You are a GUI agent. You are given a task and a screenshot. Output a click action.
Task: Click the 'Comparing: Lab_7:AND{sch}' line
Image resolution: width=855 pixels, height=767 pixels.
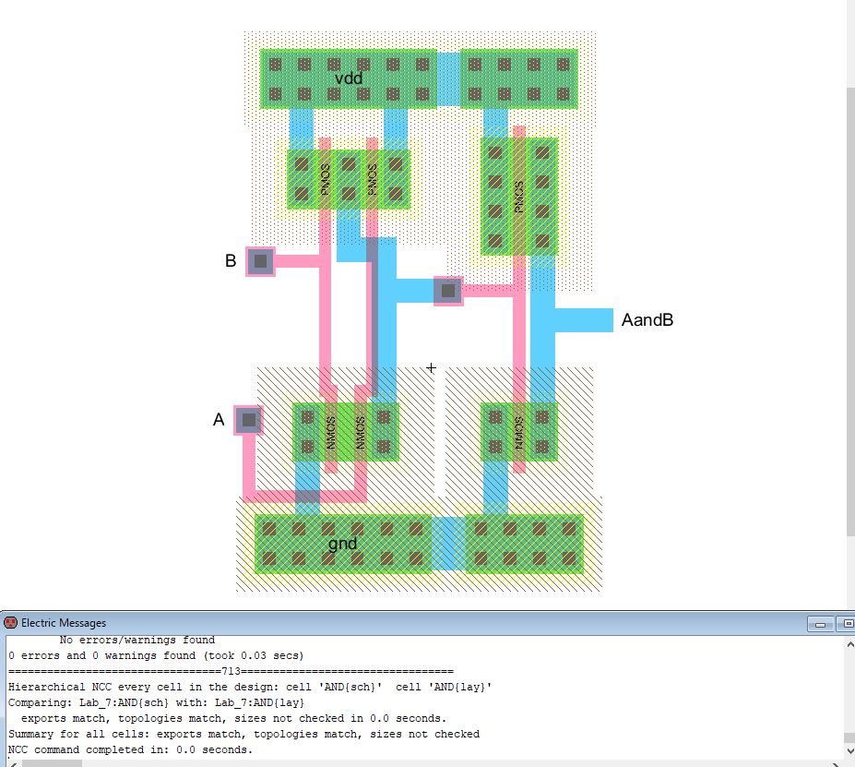[156, 702]
